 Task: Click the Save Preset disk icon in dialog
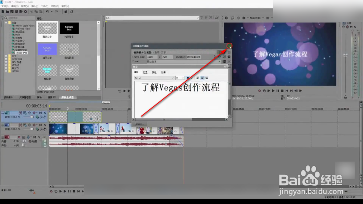pyautogui.click(x=224, y=61)
